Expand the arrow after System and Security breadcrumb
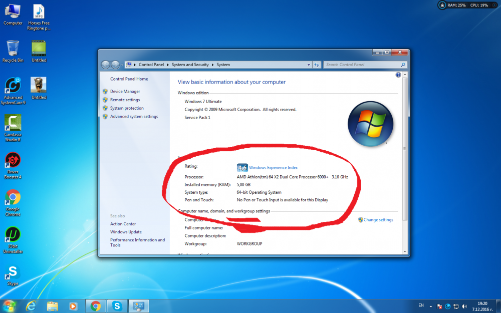 (213, 65)
